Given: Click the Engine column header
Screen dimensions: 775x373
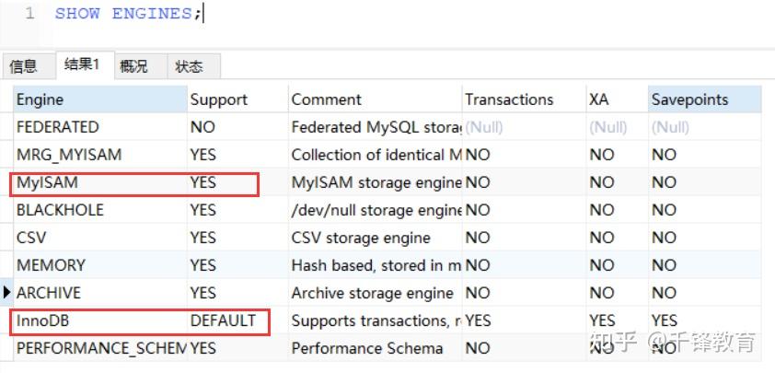Looking at the screenshot, I should tap(100, 99).
